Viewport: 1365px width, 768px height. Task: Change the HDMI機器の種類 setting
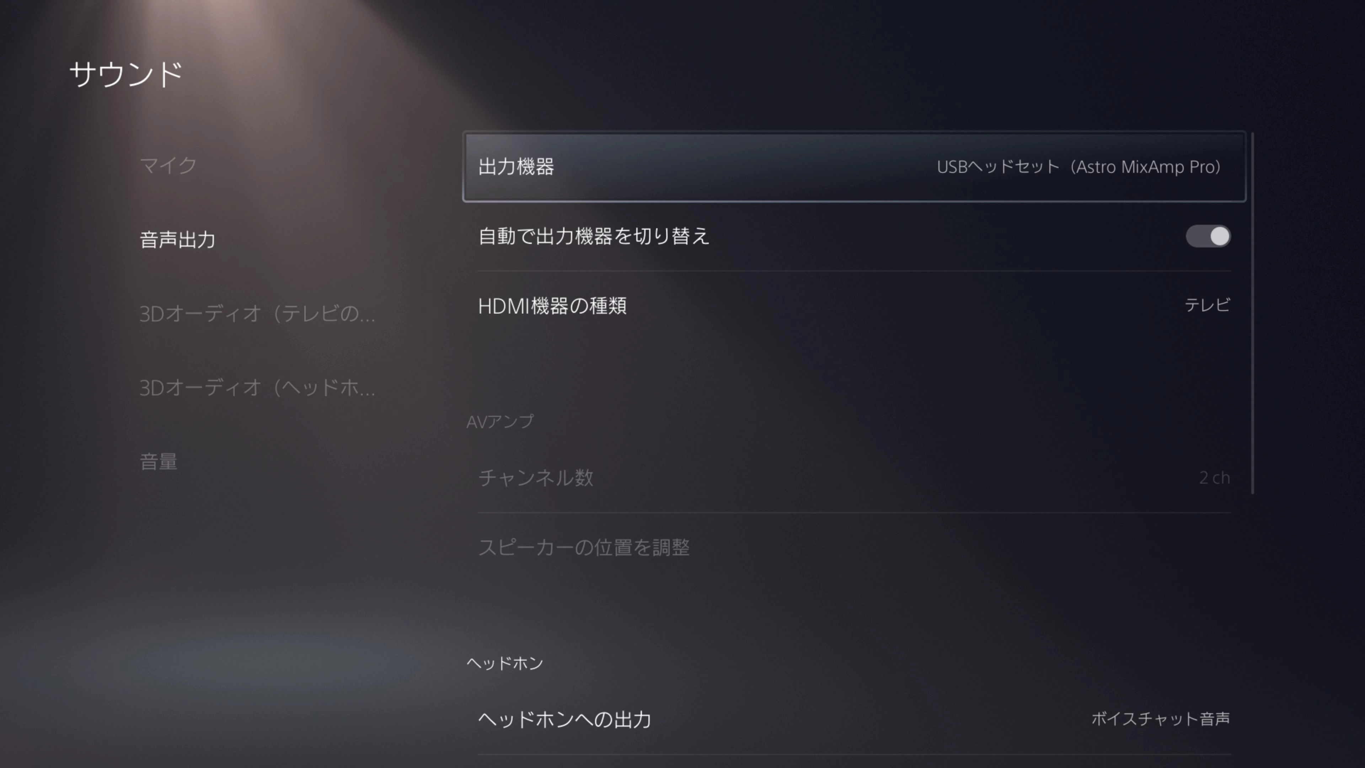coord(854,306)
